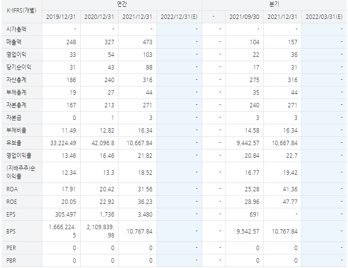
Task: Select the 부채비율 row label
Action: coord(17,130)
